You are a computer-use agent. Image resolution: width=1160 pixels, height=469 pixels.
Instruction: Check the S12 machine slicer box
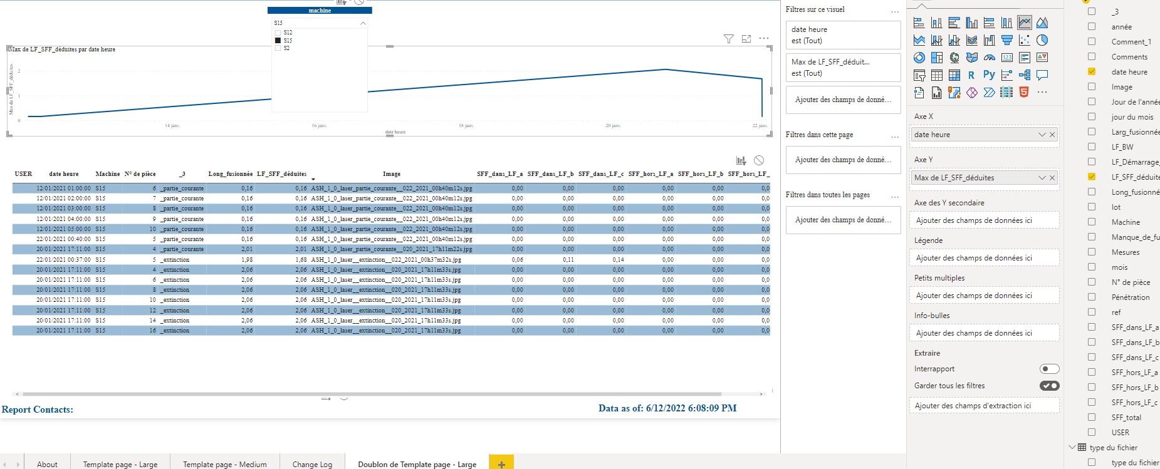click(x=278, y=33)
